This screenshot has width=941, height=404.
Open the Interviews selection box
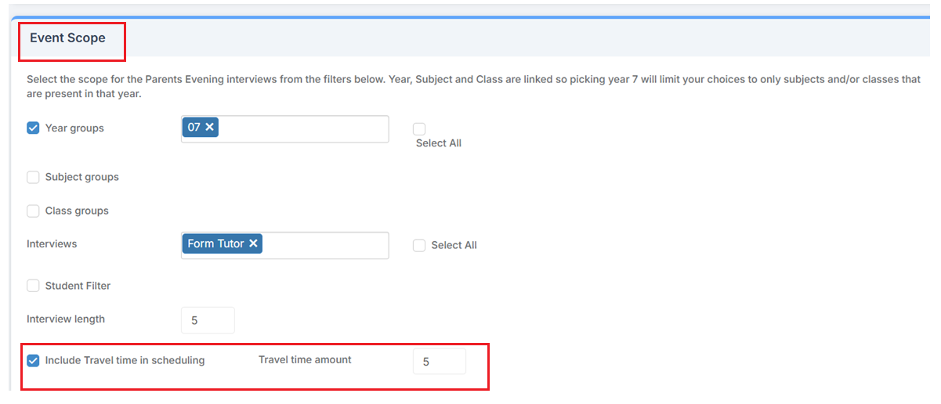(x=324, y=244)
